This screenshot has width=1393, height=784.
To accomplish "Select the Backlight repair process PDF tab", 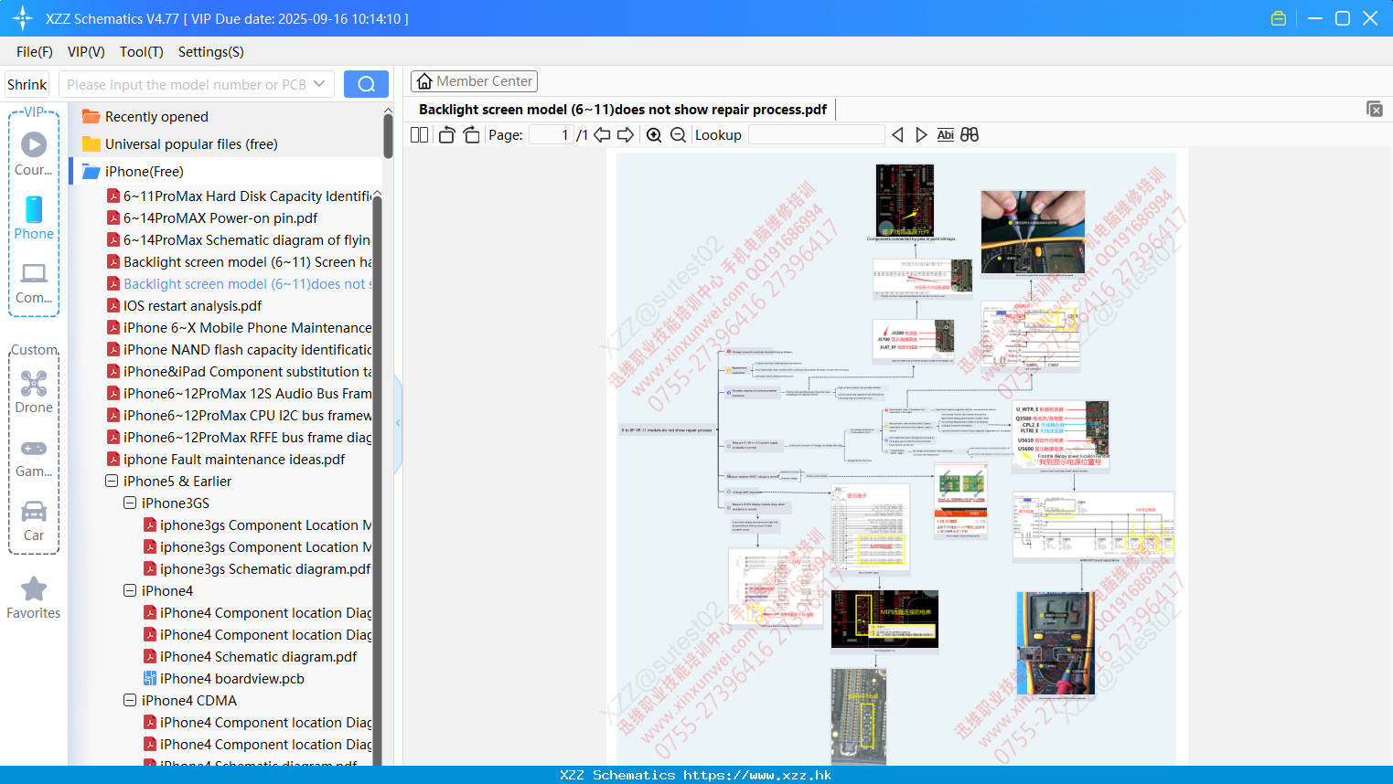I will (x=623, y=110).
